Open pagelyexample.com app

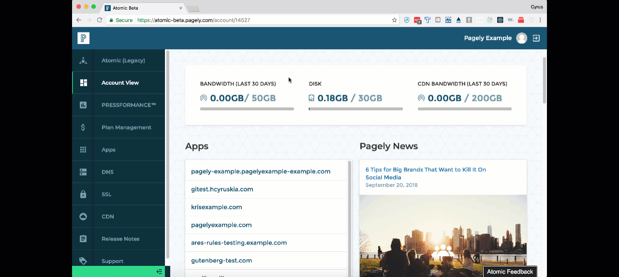(x=221, y=225)
